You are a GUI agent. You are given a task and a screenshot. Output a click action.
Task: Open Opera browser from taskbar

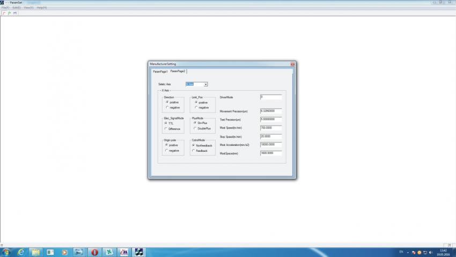pyautogui.click(x=94, y=252)
